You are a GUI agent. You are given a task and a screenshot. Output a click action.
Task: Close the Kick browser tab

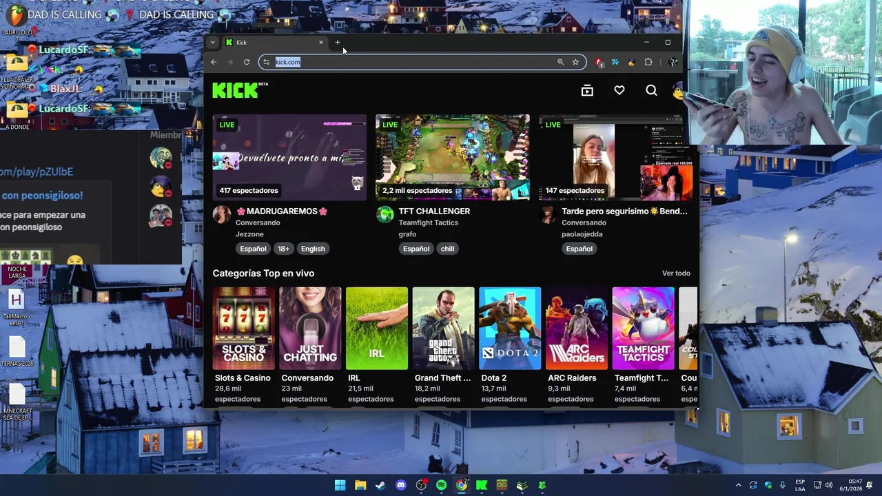[x=320, y=43]
